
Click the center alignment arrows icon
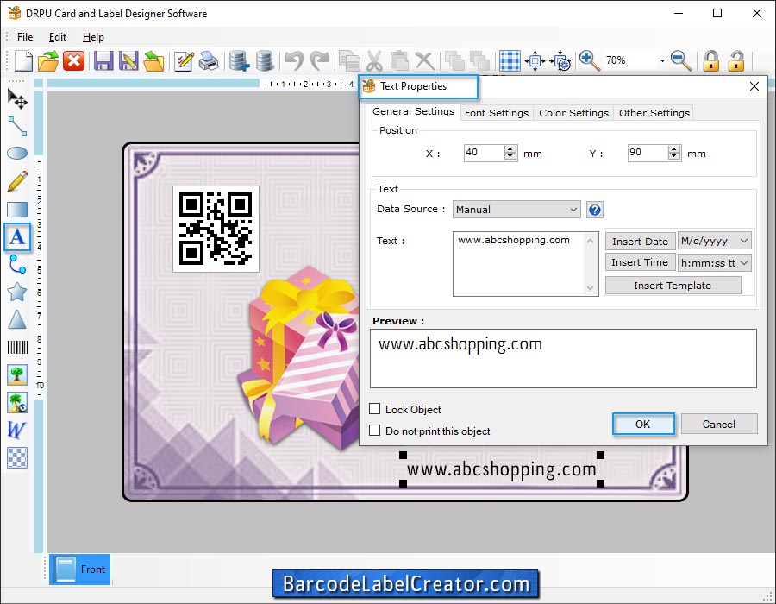[x=535, y=61]
